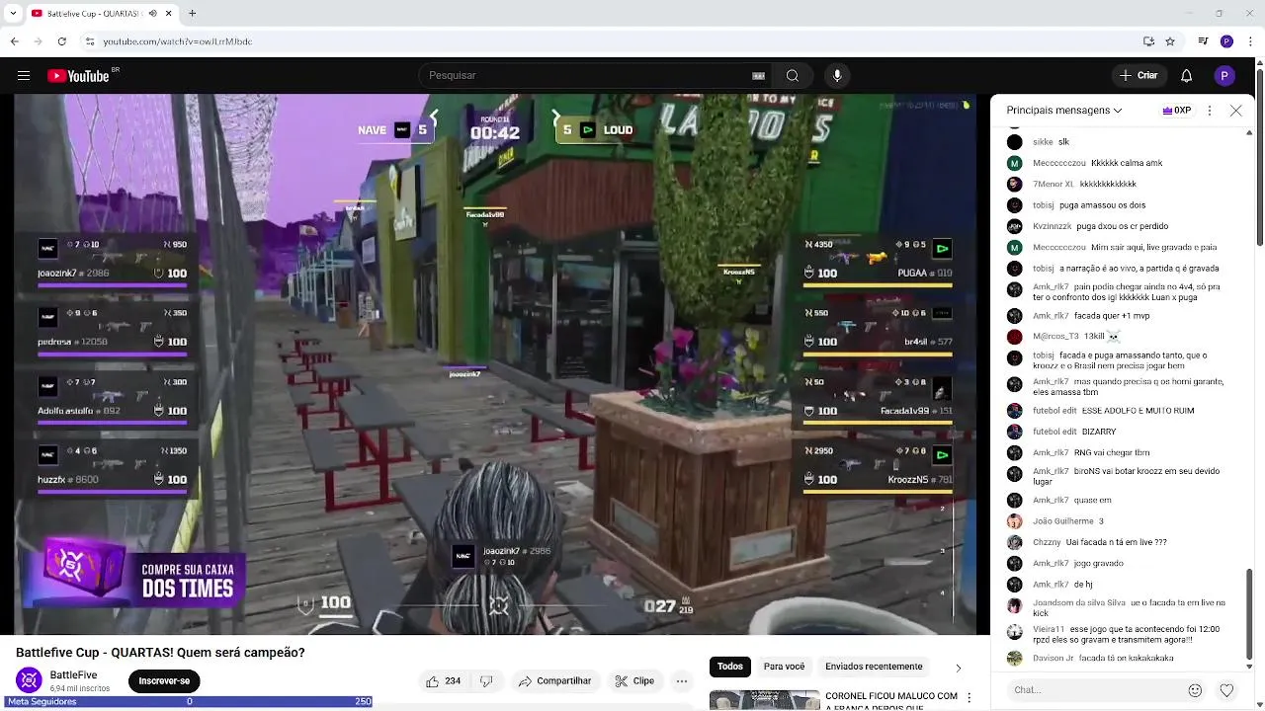Click the Clipe button
The image size is (1265, 711).
(633, 681)
